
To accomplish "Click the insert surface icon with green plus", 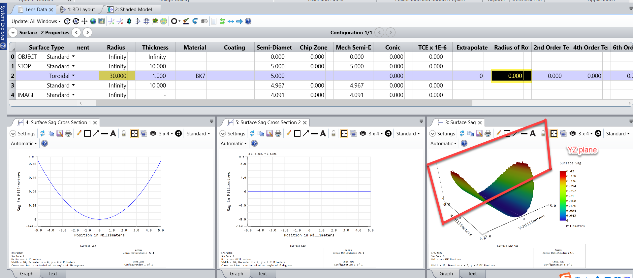I will pos(111,21).
